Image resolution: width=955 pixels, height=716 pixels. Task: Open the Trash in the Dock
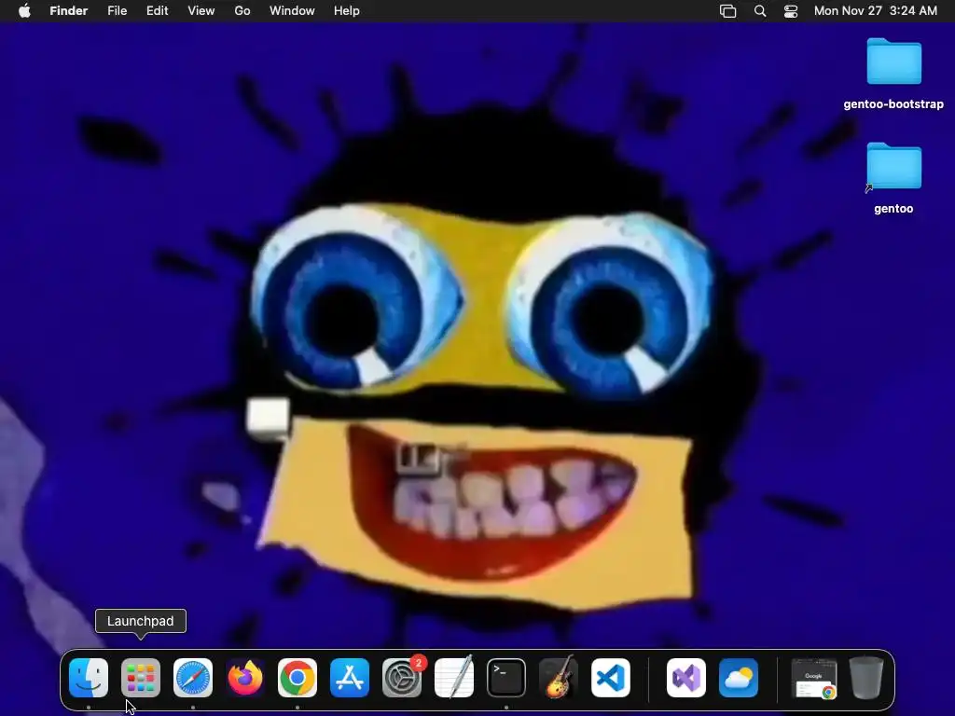click(x=866, y=678)
